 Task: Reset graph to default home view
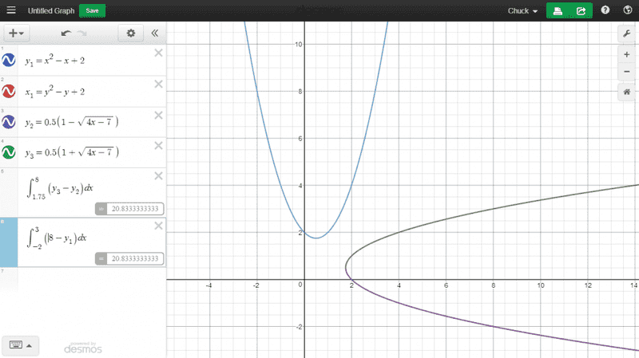tap(627, 92)
